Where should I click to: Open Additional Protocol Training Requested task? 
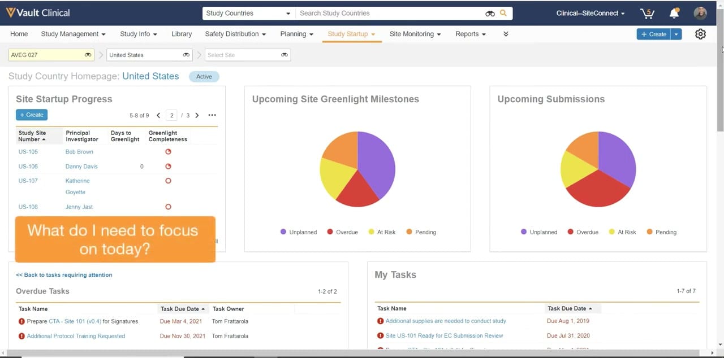click(76, 336)
